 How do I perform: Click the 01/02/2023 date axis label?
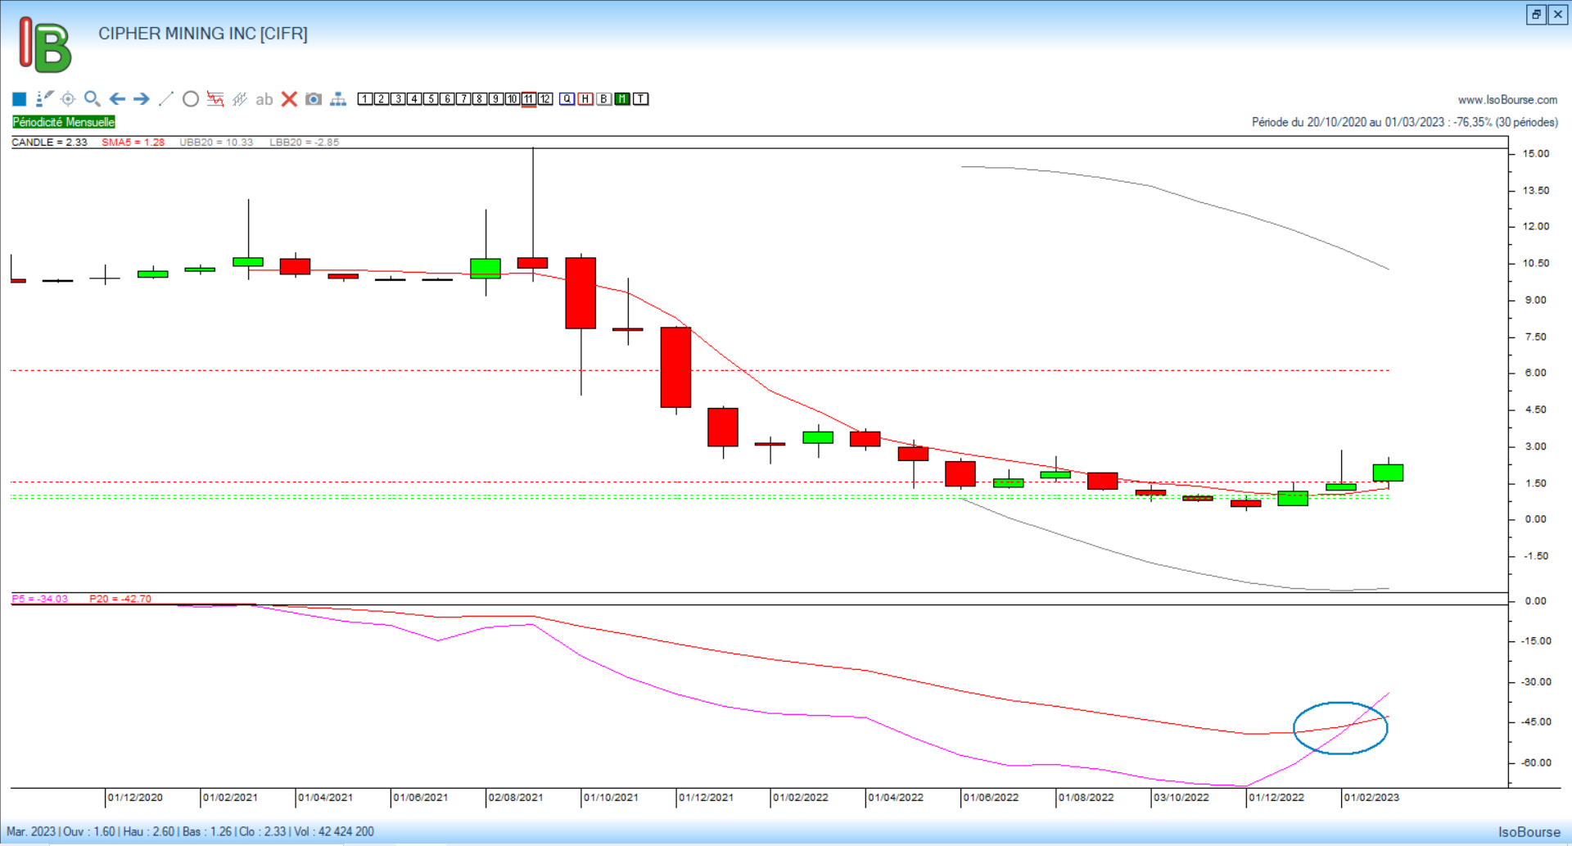point(1371,798)
